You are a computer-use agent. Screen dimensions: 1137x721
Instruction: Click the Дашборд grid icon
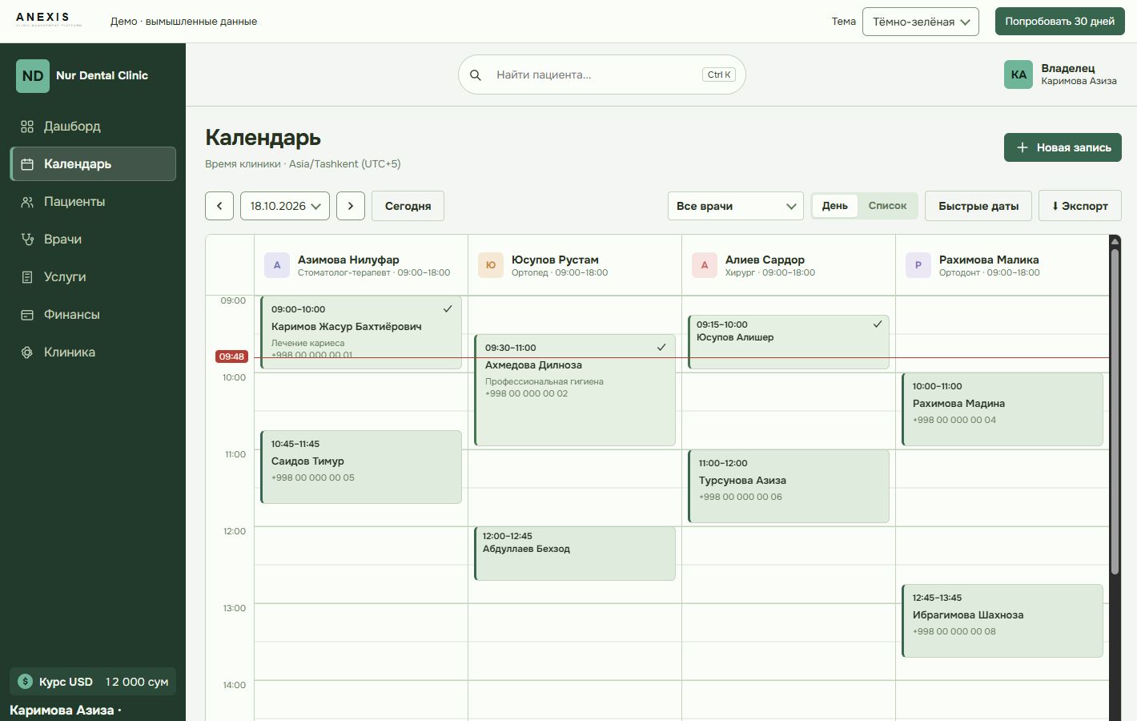click(x=27, y=127)
